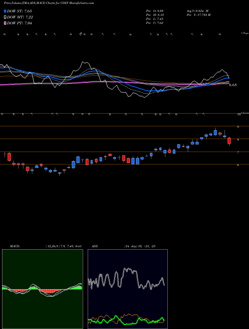Select the 'DOW PT: 7.04' legend text

point(19,23)
